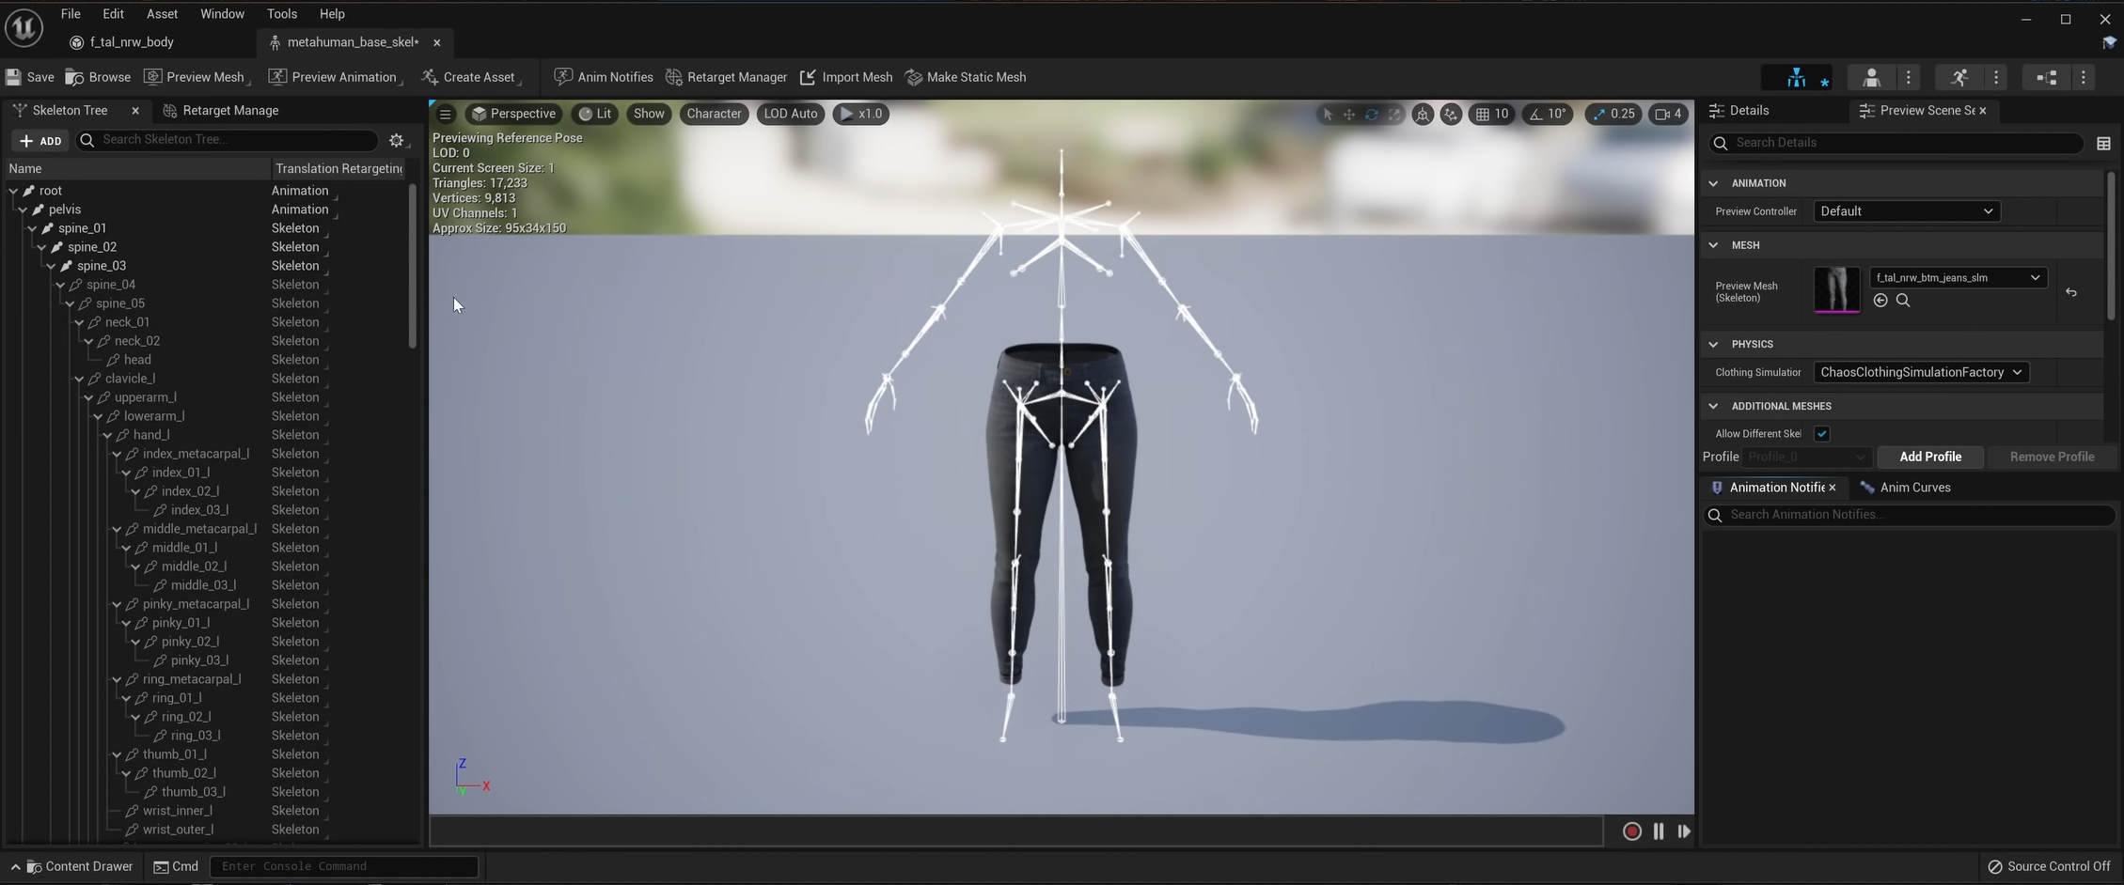Image resolution: width=2124 pixels, height=885 pixels.
Task: Click the LOD Auto button
Action: pos(791,114)
